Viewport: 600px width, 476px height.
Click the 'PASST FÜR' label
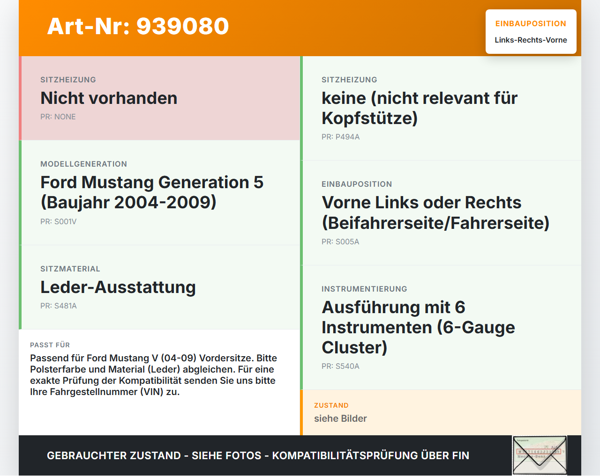click(50, 345)
